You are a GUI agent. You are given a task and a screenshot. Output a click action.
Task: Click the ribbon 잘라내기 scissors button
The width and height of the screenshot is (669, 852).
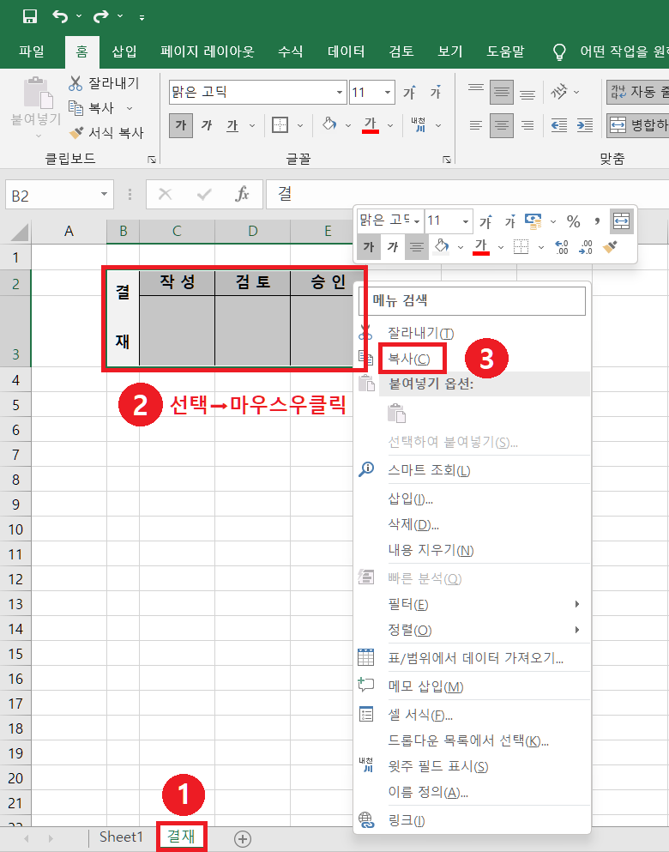(x=104, y=83)
